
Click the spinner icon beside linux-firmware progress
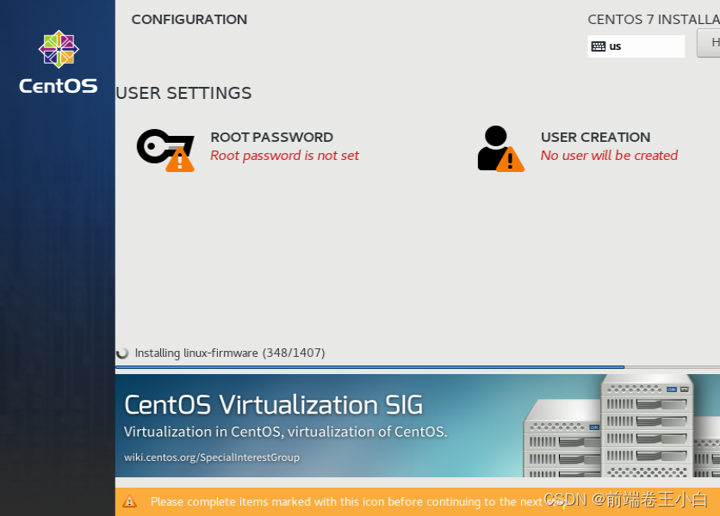123,352
